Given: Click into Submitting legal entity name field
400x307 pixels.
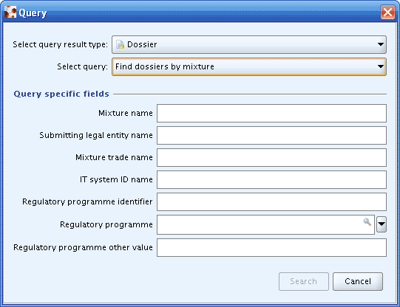Looking at the screenshot, I should point(271,136).
